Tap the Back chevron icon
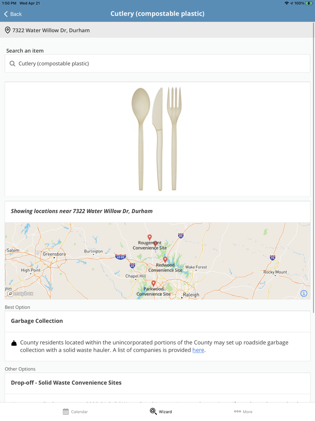Image resolution: width=315 pixels, height=421 pixels. point(6,14)
